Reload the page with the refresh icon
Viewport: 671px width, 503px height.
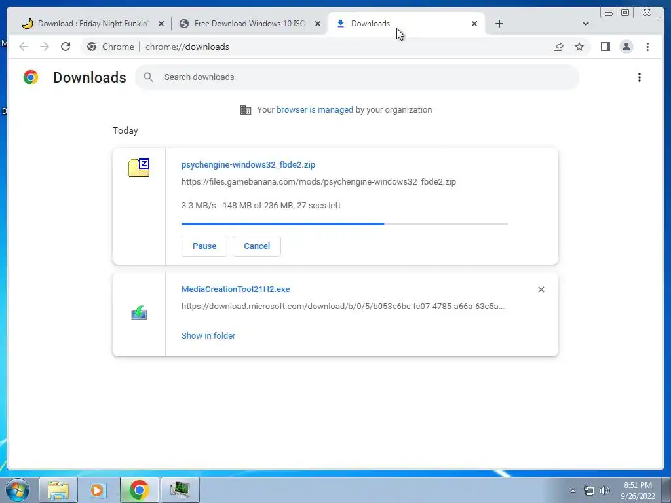click(66, 47)
